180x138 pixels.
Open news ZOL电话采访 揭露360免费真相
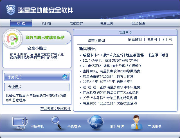pyautogui.click(x=112, y=66)
